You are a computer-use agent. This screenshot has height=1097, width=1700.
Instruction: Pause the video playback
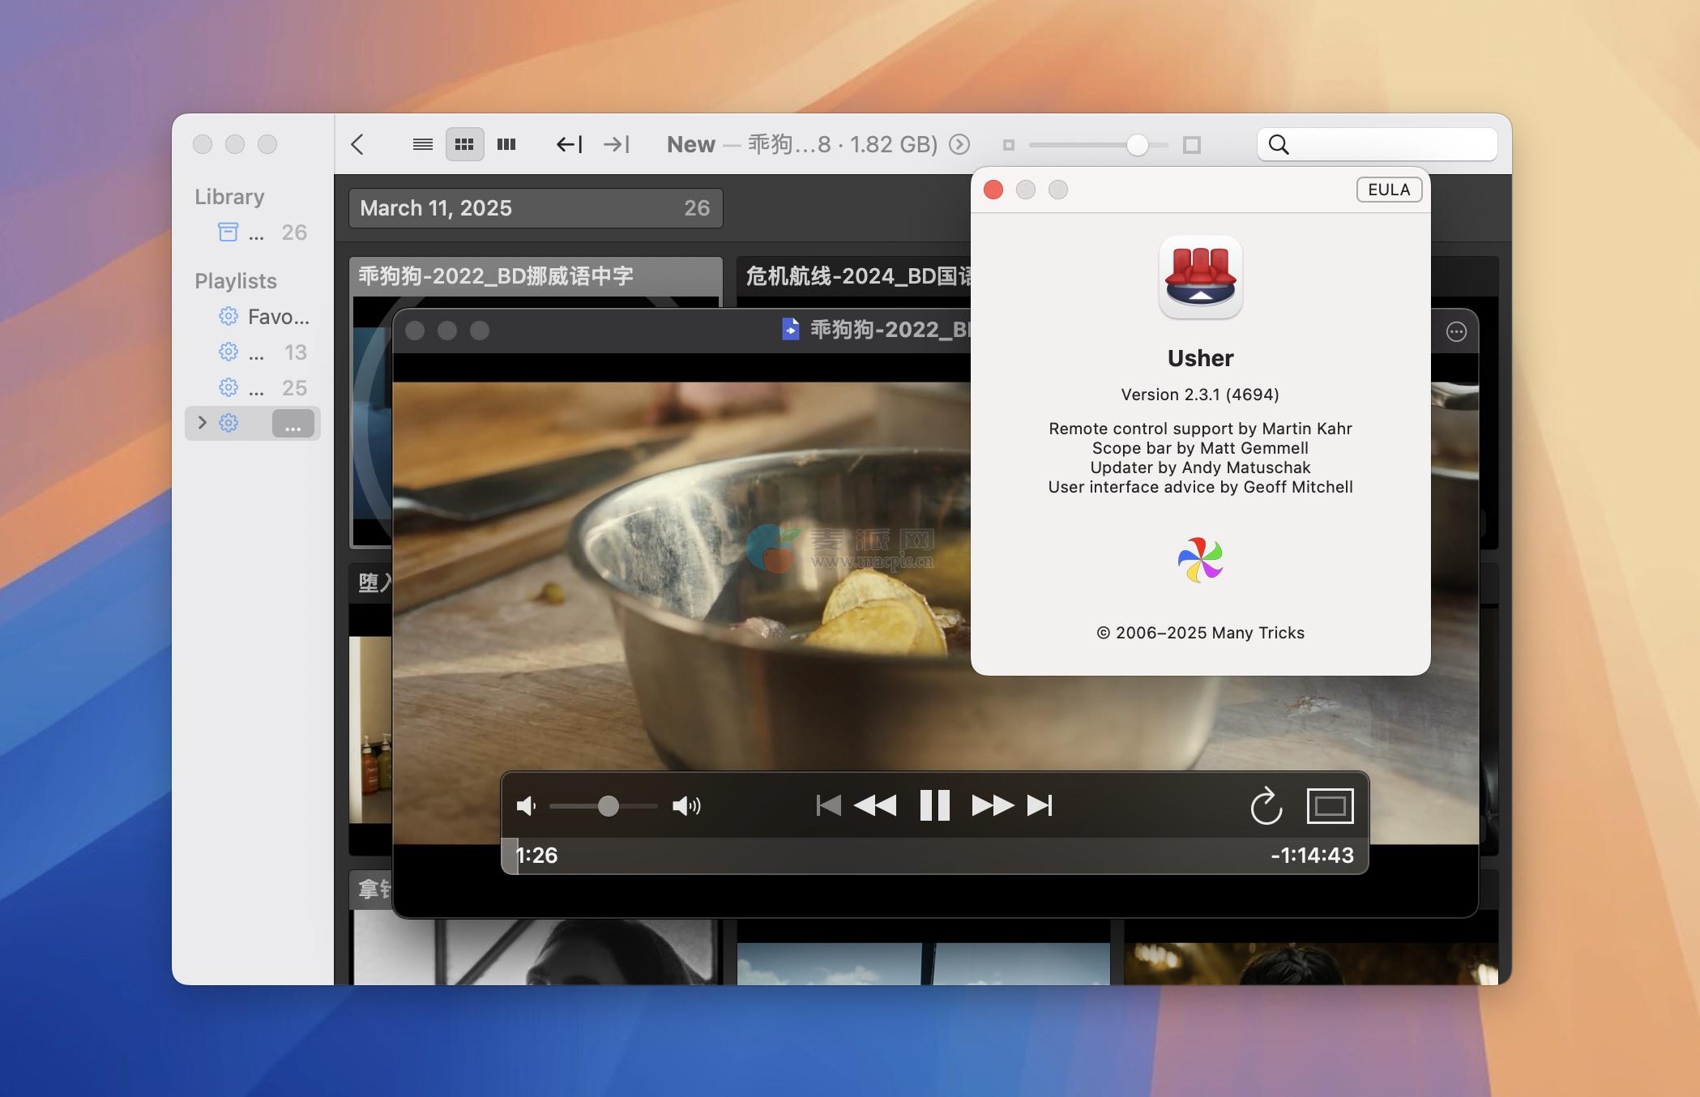pyautogui.click(x=934, y=805)
